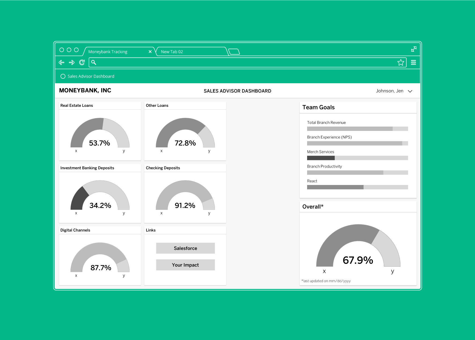
Task: Click the search magnifier icon in the address bar
Action: (94, 62)
